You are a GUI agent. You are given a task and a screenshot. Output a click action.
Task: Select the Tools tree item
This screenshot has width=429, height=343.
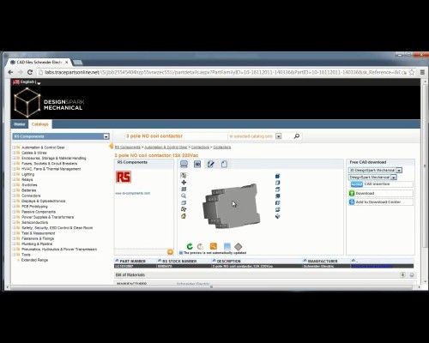point(26,255)
